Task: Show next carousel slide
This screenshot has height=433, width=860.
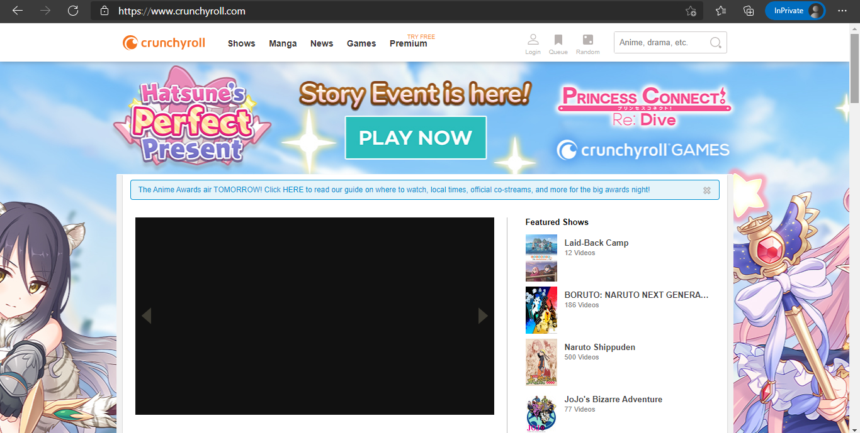Action: [484, 315]
